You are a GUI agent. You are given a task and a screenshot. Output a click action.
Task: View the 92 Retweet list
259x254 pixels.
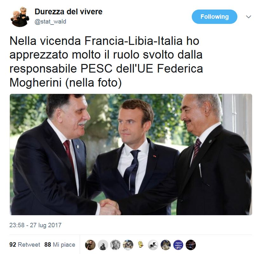25,244
